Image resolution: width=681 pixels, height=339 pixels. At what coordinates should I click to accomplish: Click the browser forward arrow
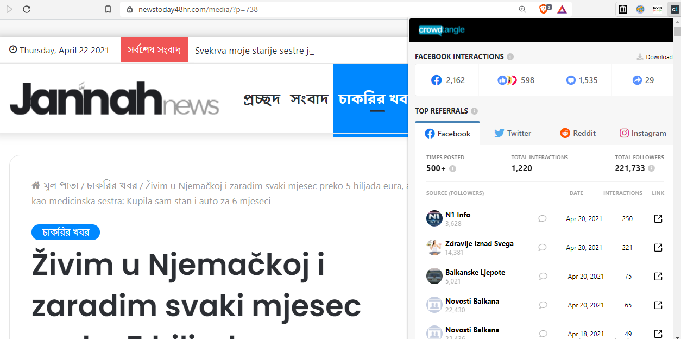coord(9,9)
